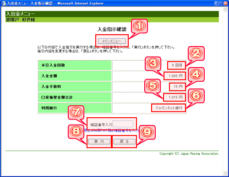Click the メインメニュー button

click(x=112, y=41)
